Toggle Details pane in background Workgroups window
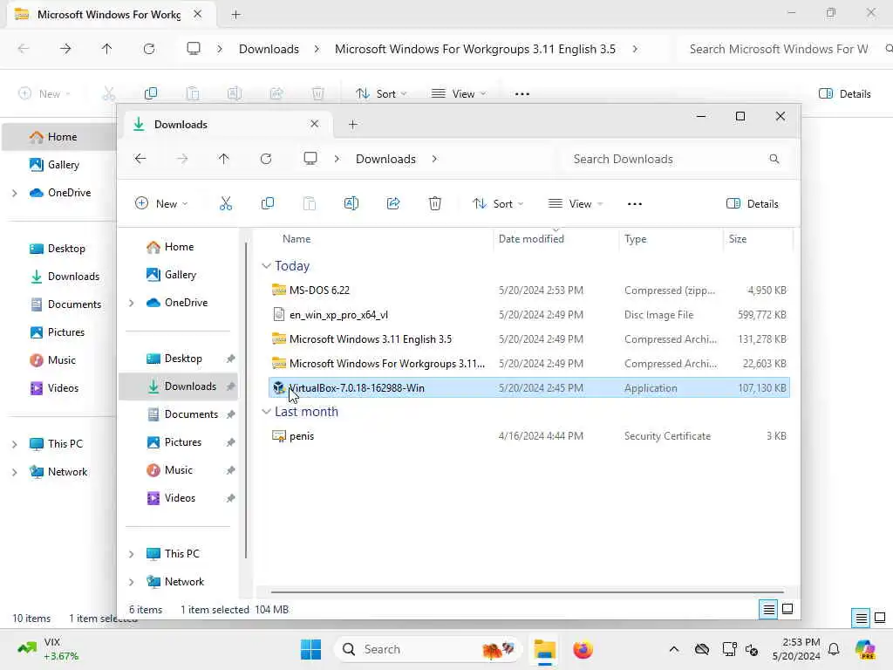Screen dimensions: 893x670 [x=844, y=94]
